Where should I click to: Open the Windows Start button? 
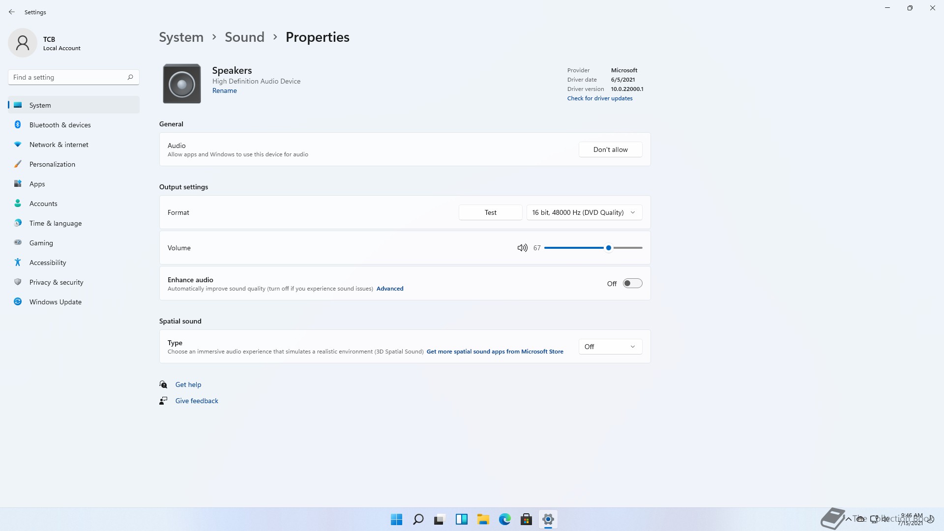pos(396,519)
